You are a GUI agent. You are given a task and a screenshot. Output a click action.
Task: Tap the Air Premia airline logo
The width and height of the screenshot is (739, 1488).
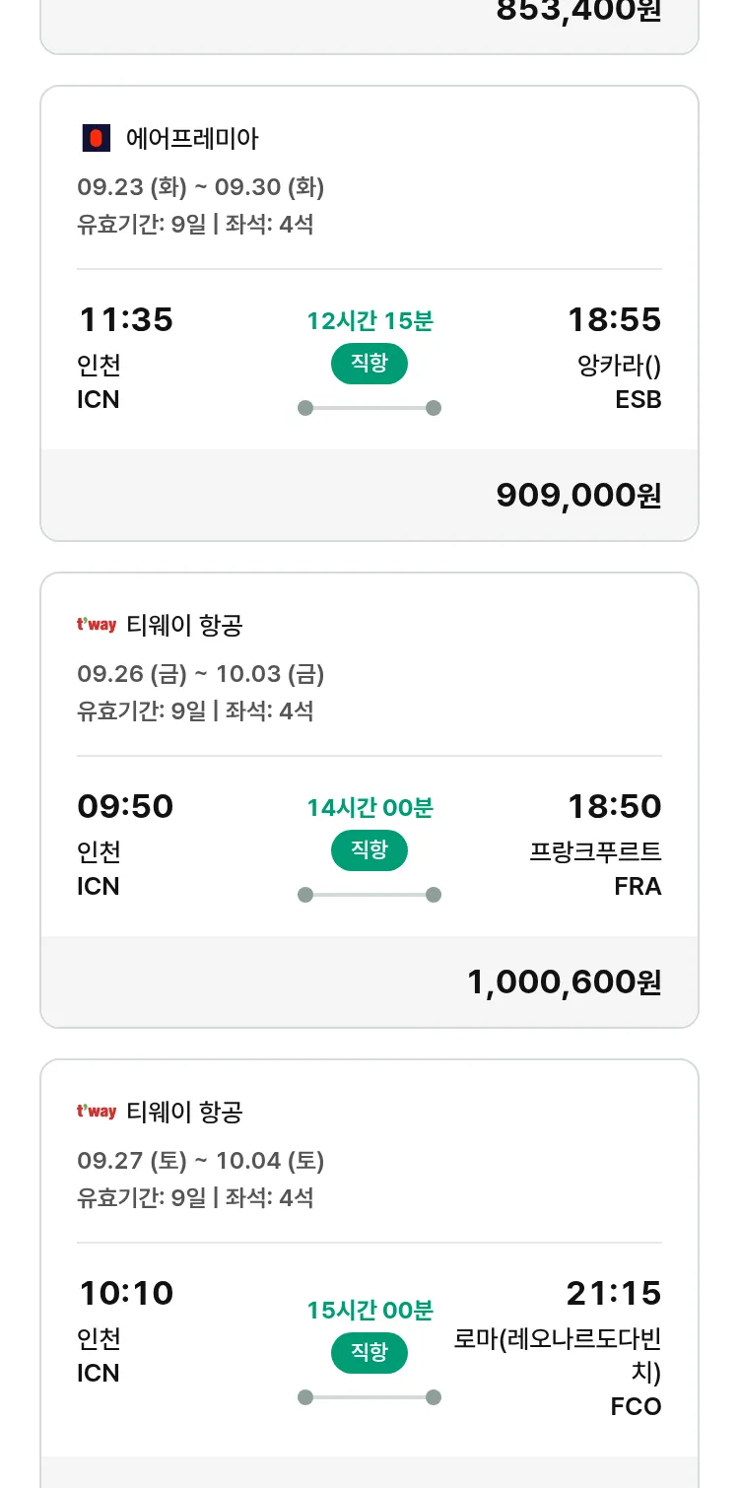[x=96, y=139]
